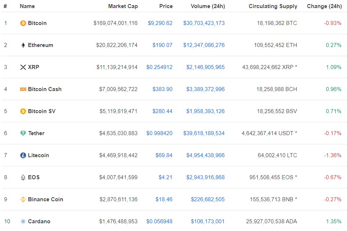The image size is (347, 231).
Task: Click Ethereum price $190.07
Action: coord(162,45)
